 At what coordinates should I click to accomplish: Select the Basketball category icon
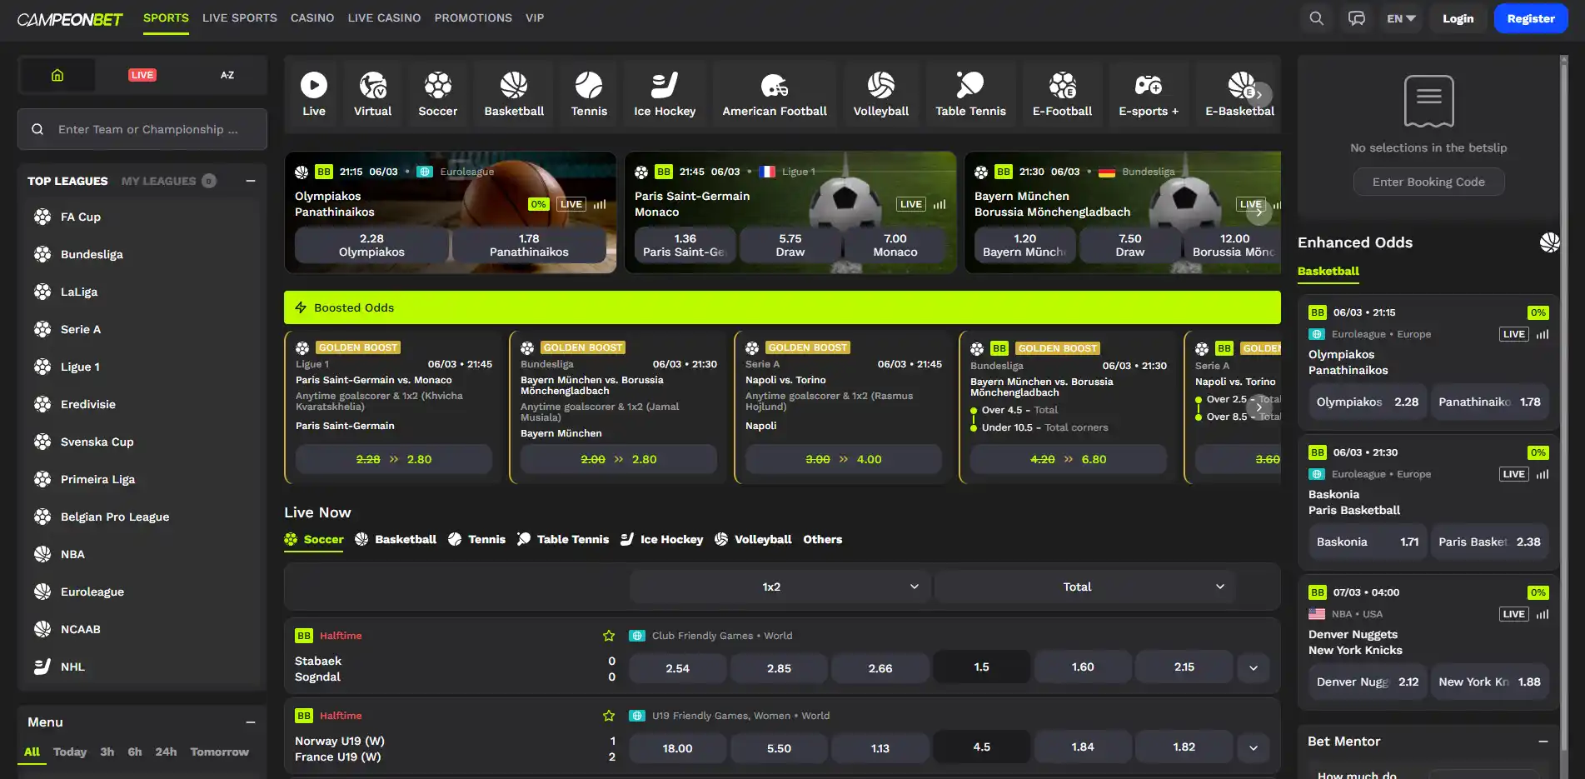[x=514, y=94]
